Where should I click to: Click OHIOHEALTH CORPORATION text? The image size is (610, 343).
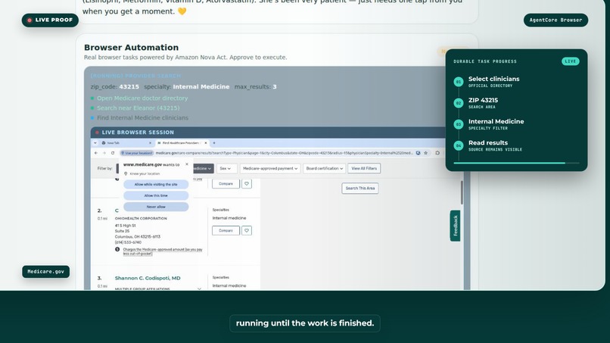coord(141,218)
